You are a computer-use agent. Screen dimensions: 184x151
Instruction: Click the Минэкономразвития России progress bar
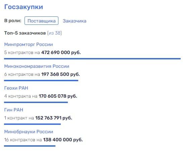coord(41,81)
